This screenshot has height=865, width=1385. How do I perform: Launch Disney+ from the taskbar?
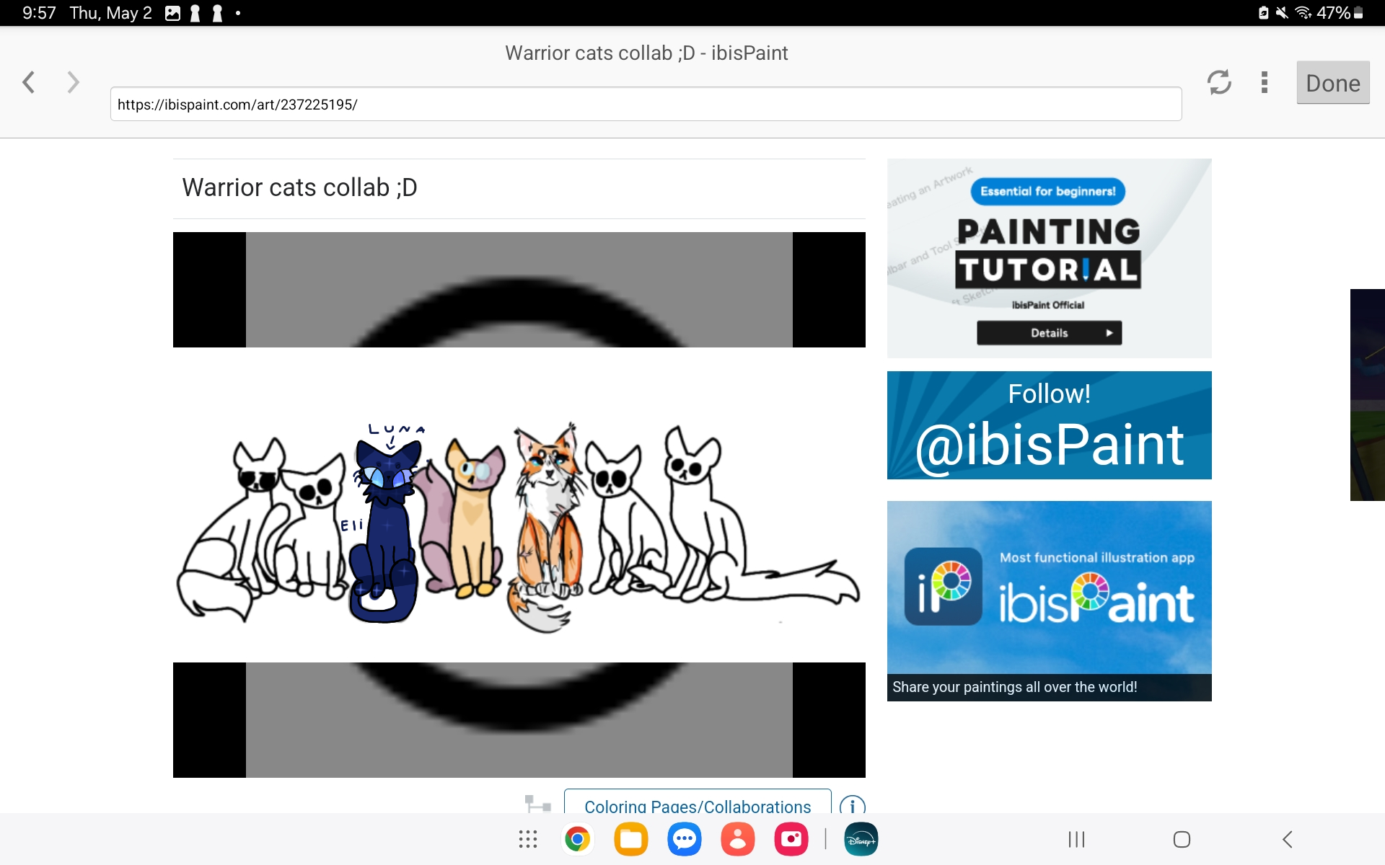pyautogui.click(x=861, y=839)
